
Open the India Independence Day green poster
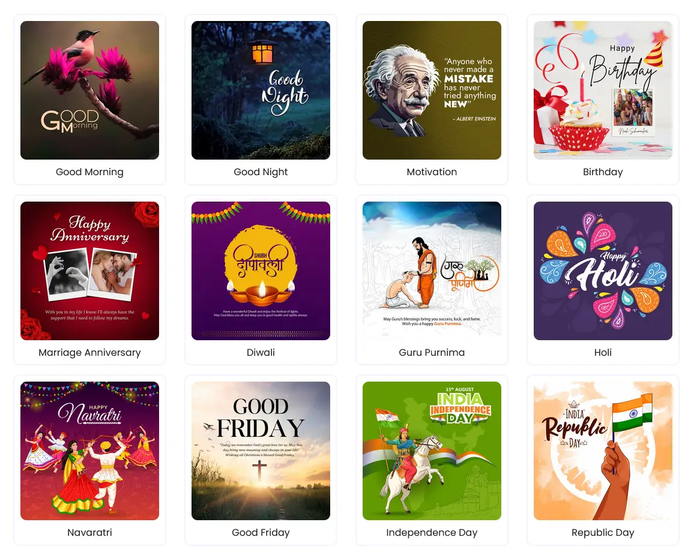[x=432, y=451]
